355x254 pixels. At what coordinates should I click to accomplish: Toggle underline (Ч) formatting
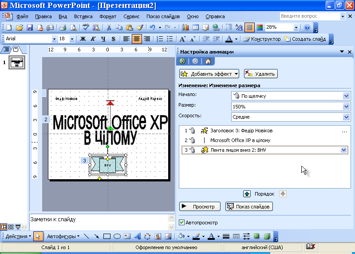[x=103, y=39]
